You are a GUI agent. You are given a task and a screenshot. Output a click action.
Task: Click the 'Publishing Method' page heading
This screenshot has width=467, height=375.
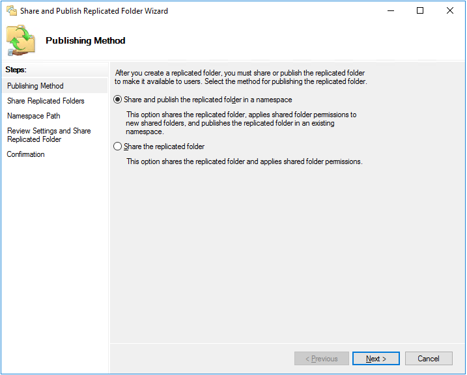click(x=85, y=40)
